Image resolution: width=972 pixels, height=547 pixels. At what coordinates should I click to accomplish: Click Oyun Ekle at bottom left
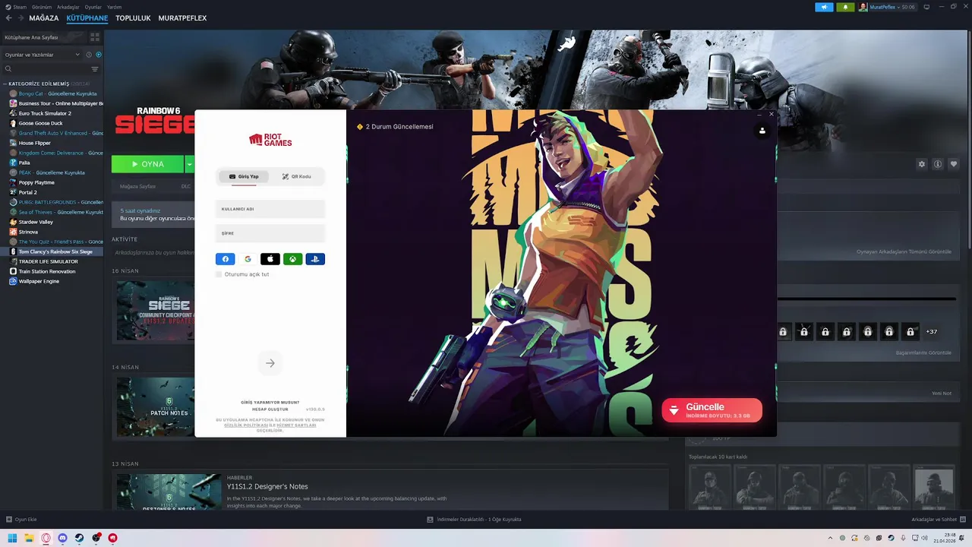click(21, 520)
